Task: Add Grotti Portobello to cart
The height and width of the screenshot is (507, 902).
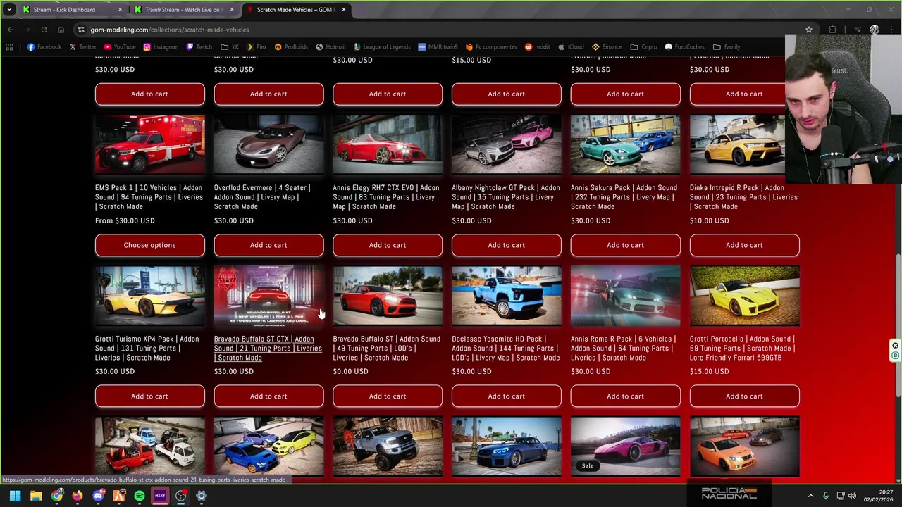Action: tap(744, 396)
